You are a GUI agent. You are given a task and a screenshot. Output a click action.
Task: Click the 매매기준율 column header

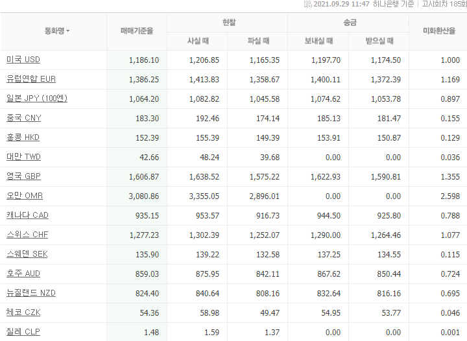137,30
